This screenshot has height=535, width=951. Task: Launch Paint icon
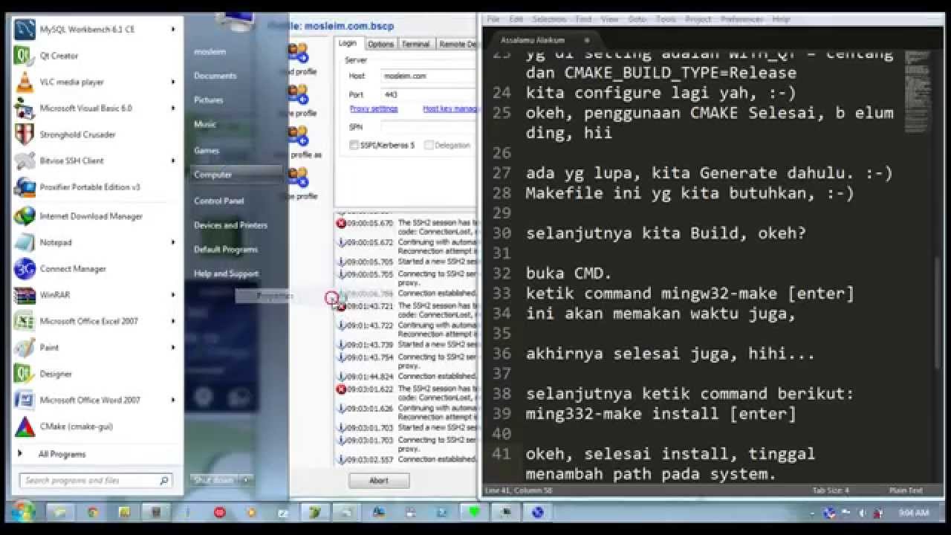pyautogui.click(x=25, y=348)
